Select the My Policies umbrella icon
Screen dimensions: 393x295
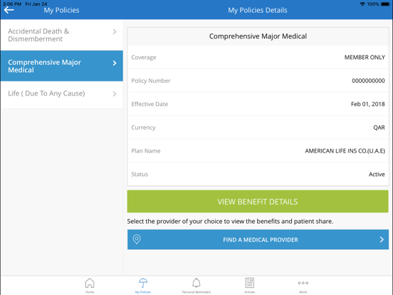[143, 283]
